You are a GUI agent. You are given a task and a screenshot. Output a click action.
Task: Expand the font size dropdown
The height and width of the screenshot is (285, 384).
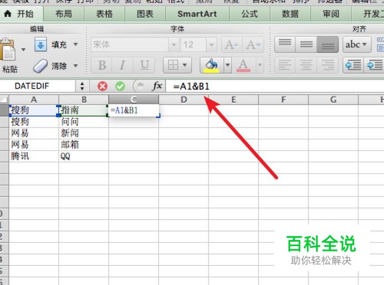tap(211, 45)
